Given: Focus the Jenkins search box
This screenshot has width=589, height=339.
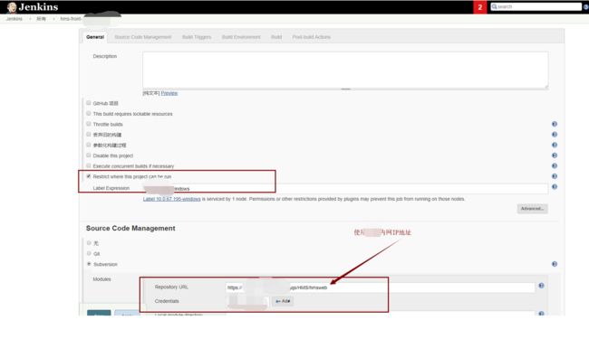Looking at the screenshot, I should point(536,6).
